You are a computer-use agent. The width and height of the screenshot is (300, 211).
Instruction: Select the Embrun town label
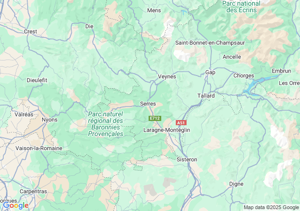click(281, 71)
